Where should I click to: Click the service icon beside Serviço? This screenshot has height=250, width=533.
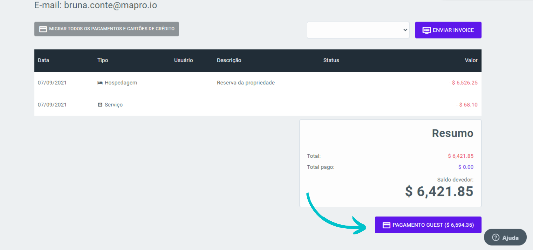click(x=100, y=105)
